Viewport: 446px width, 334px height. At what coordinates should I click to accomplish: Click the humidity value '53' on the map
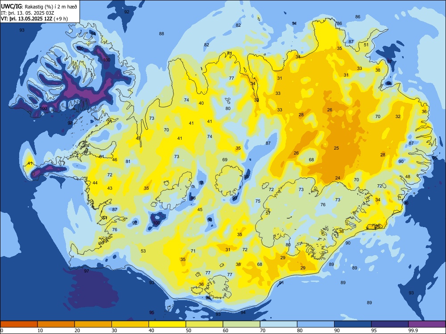143,251
